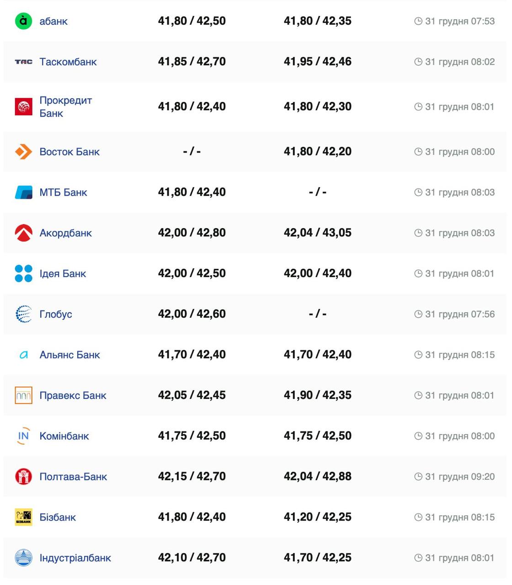Open the Індустріалбанк link
This screenshot has width=512, height=585.
(x=75, y=558)
